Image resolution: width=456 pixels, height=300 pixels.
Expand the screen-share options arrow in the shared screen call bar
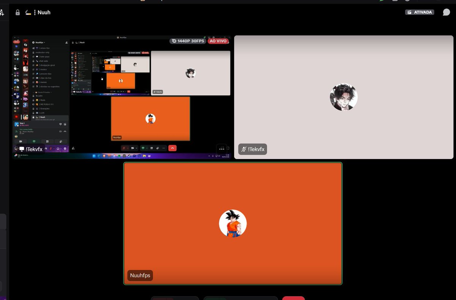click(147, 148)
